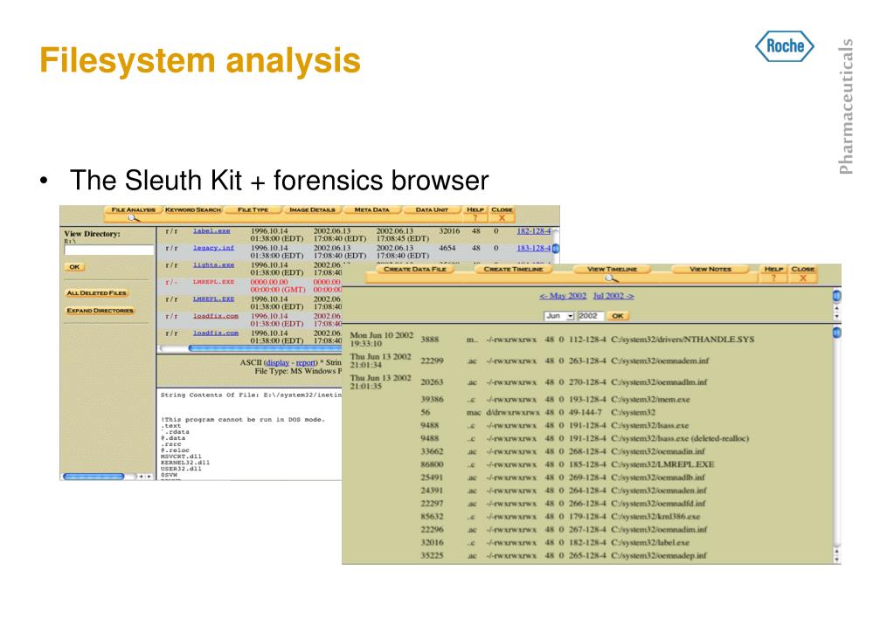Switch to the File Type tab
The width and height of the screenshot is (894, 618).
(253, 209)
